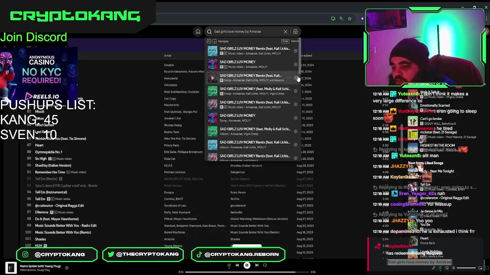Bookmark page with browser star icon

350,18
